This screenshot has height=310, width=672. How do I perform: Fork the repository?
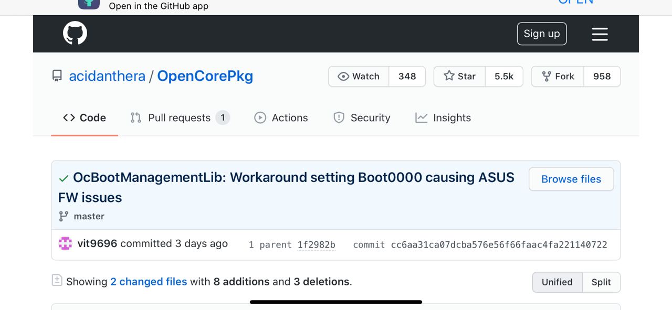click(558, 77)
